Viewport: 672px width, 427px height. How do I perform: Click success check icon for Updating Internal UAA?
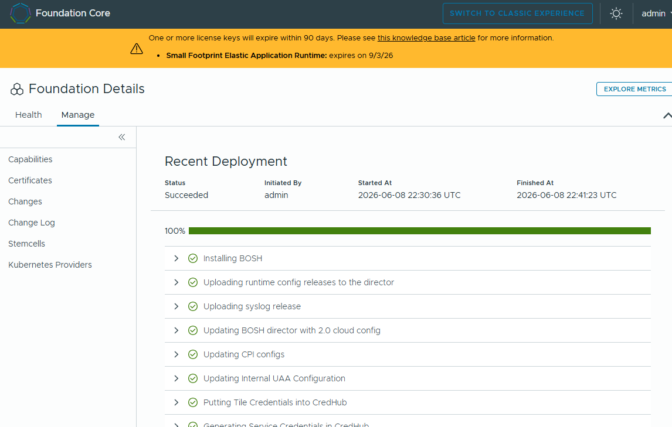pyautogui.click(x=193, y=378)
